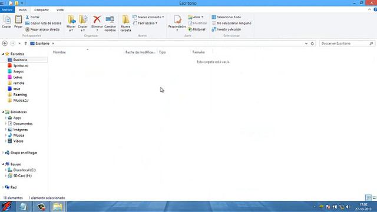Viewport: 377px width, 212px height.
Task: Open the Vídeos library
Action: (x=18, y=141)
